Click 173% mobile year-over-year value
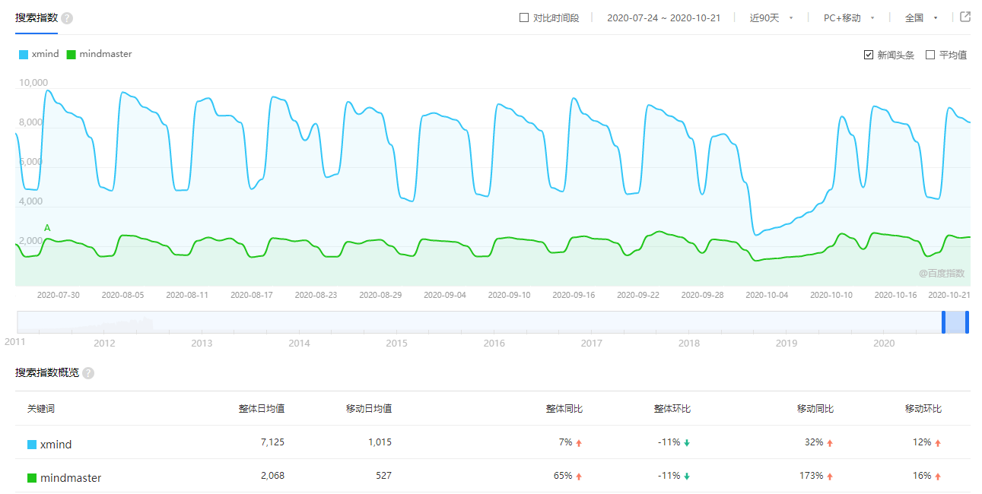Image resolution: width=982 pixels, height=494 pixels. tap(810, 476)
